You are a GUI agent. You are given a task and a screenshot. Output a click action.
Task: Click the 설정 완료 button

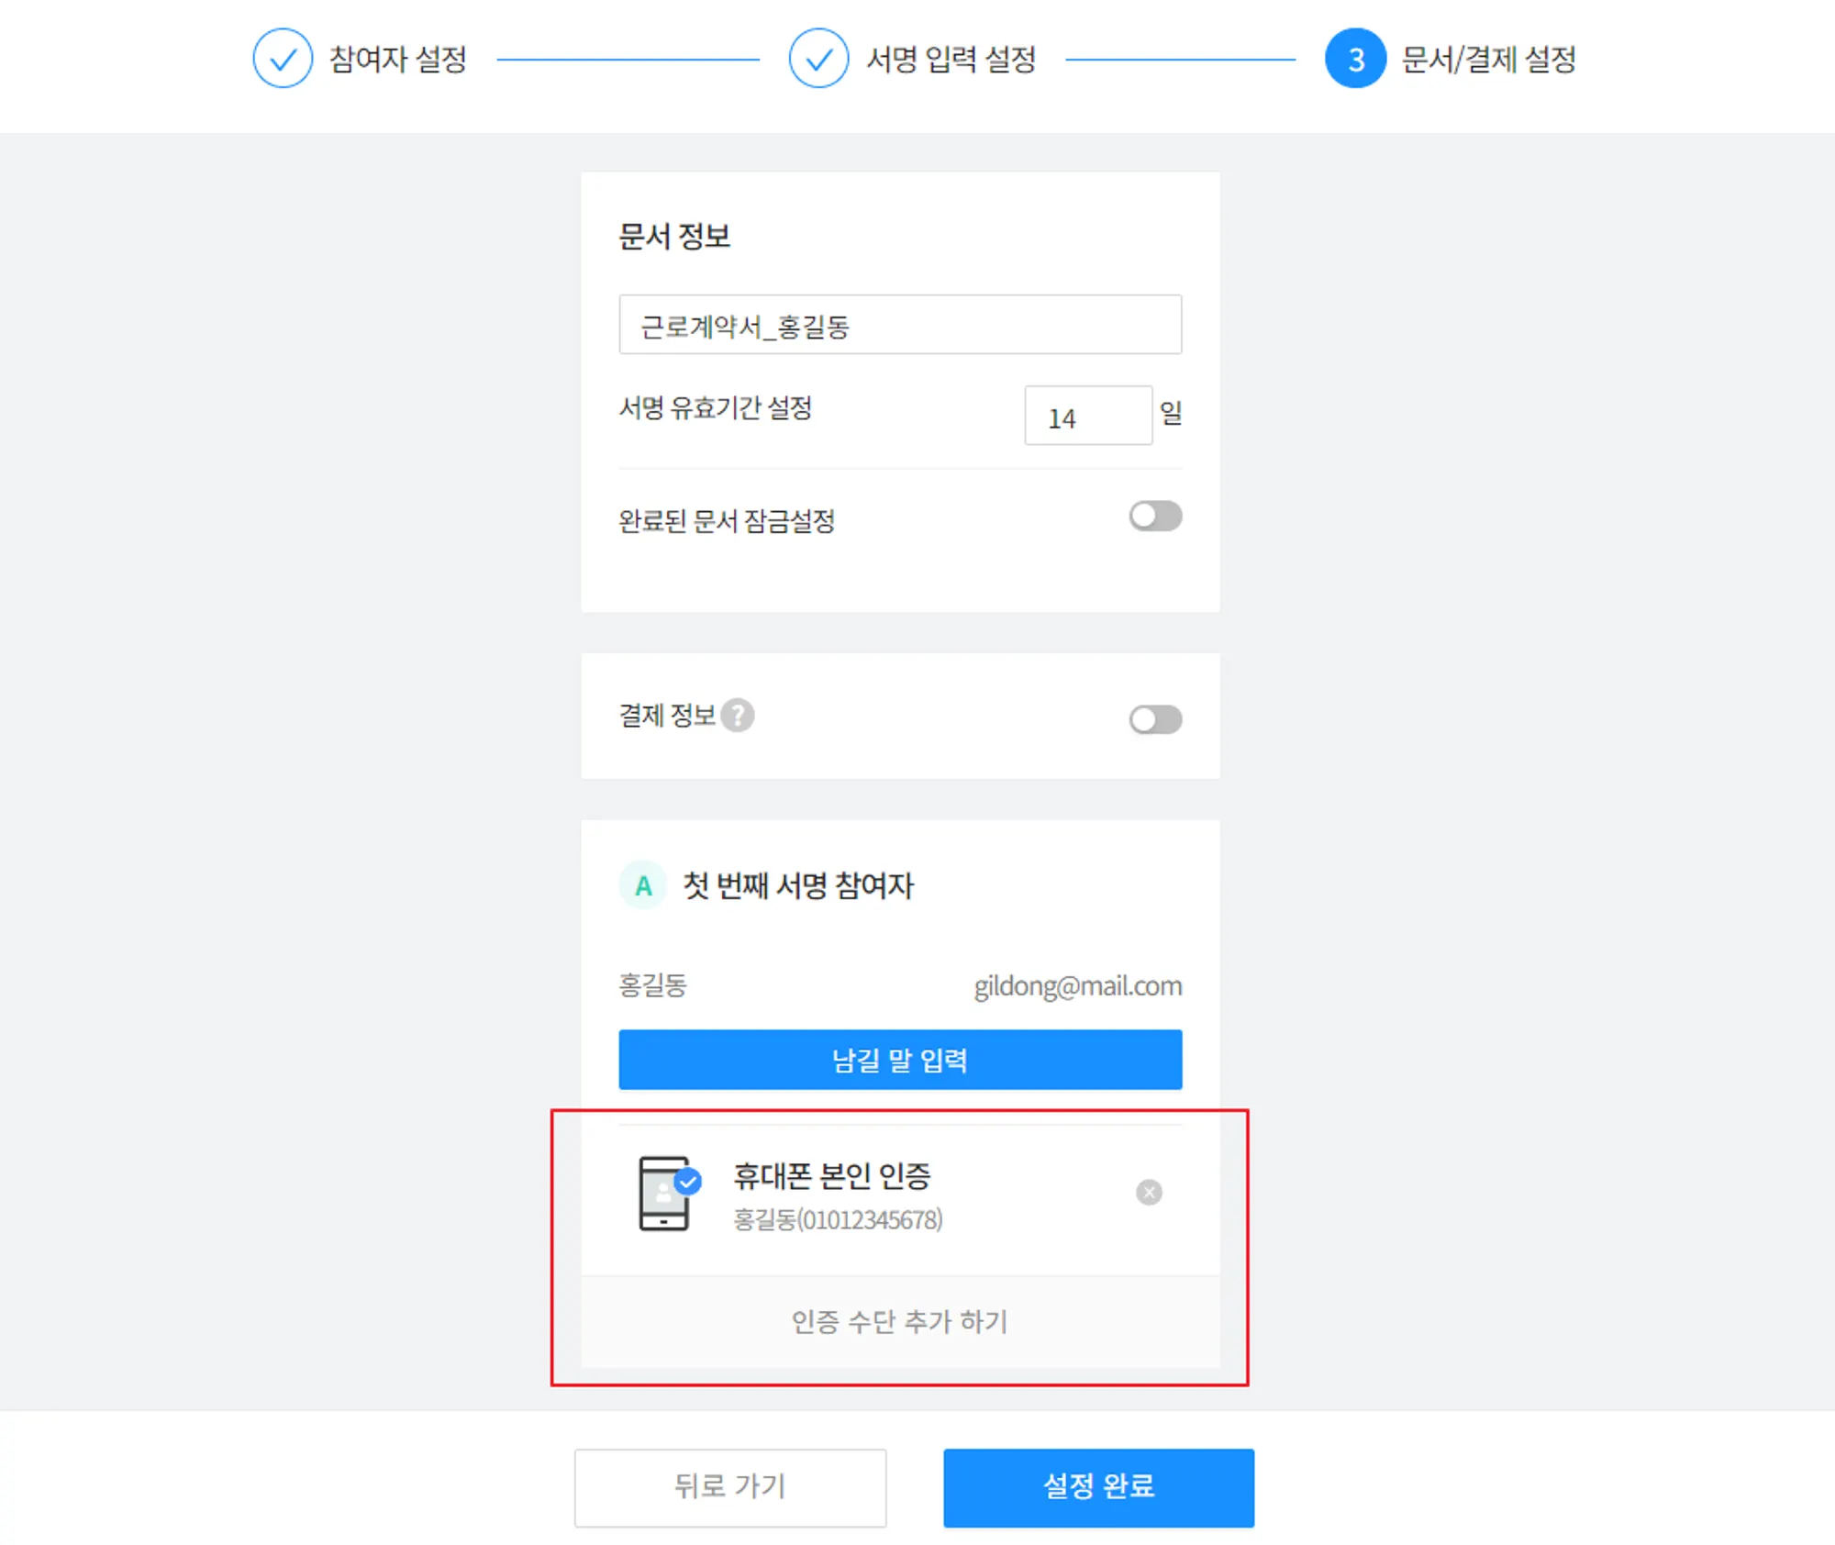pos(1098,1487)
